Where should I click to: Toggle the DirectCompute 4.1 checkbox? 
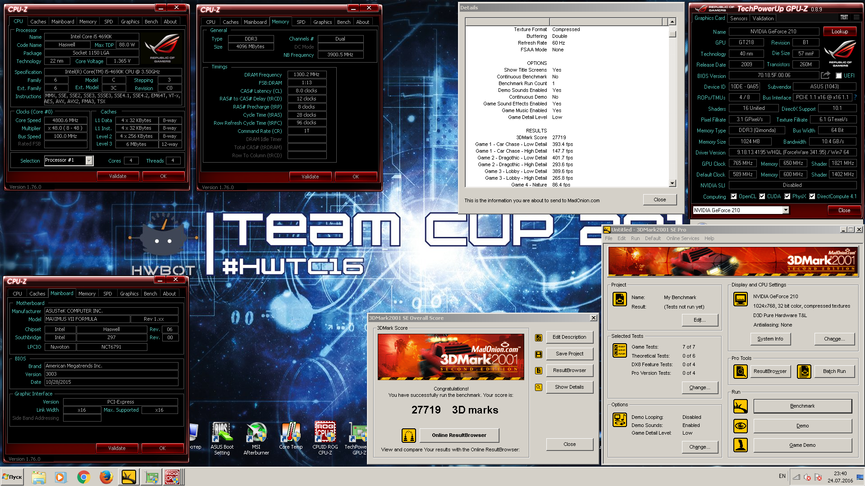point(812,196)
